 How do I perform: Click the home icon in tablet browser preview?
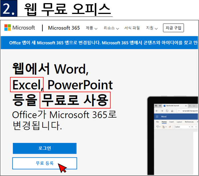[x=172, y=111]
